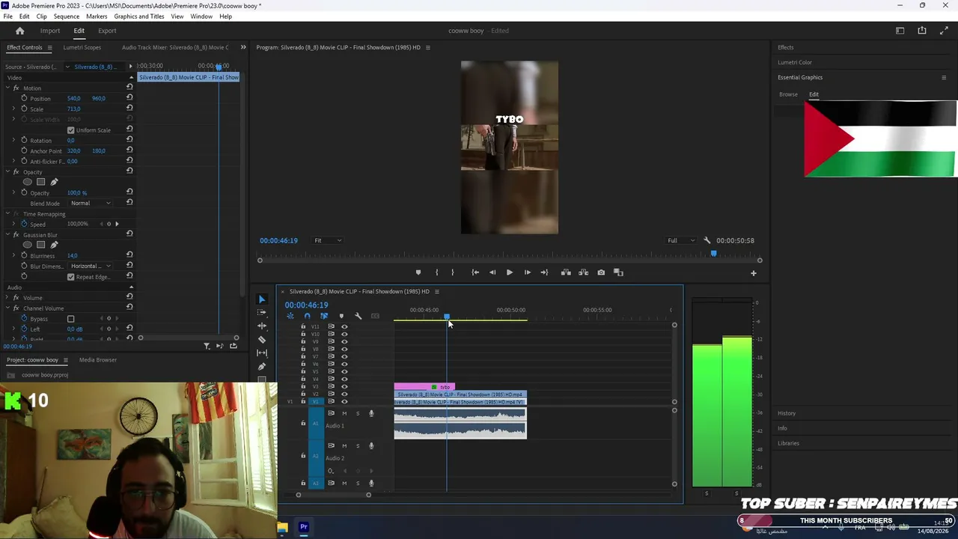Toggle Snap magnet in the timeline

307,316
